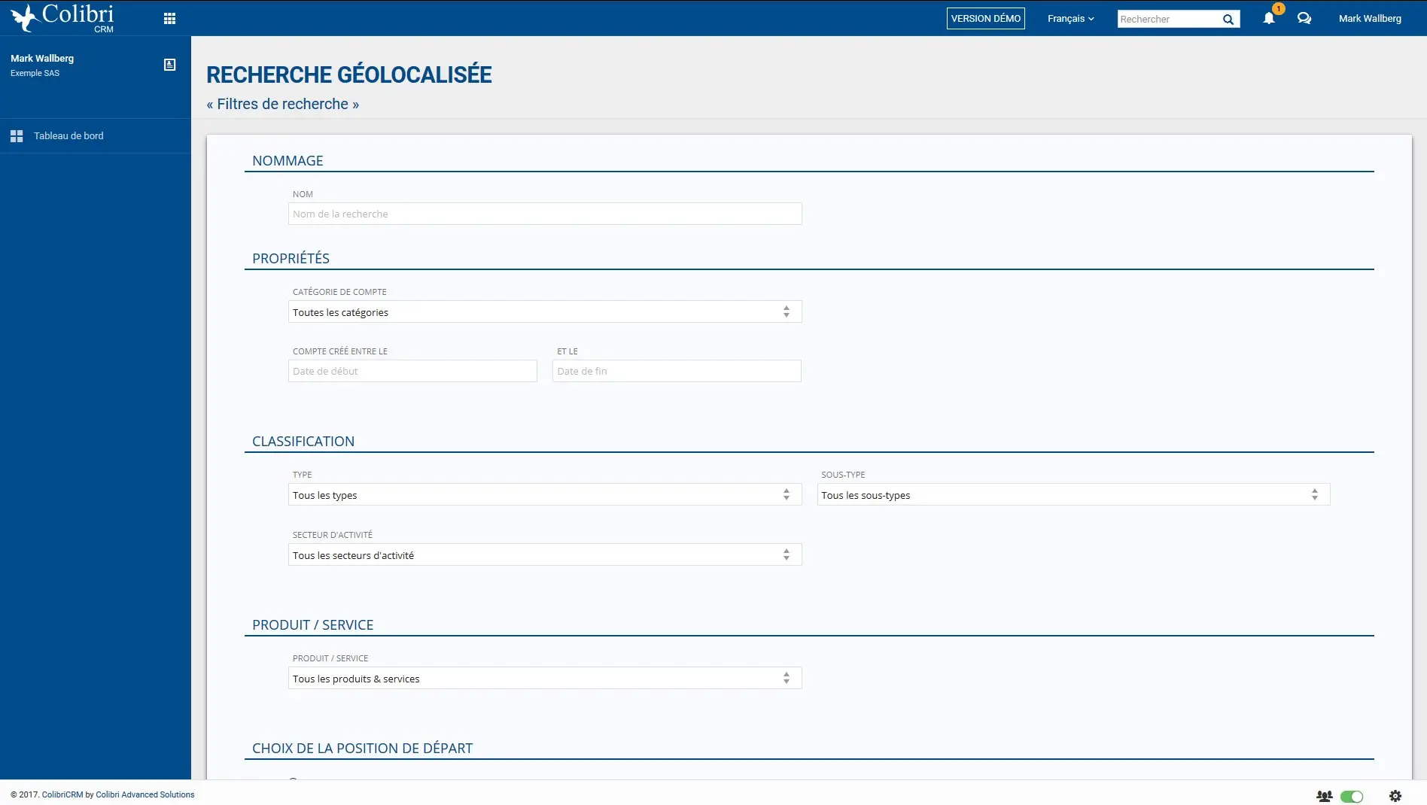The height and width of the screenshot is (805, 1427).
Task: Open the apps grid menu icon
Action: 169,19
